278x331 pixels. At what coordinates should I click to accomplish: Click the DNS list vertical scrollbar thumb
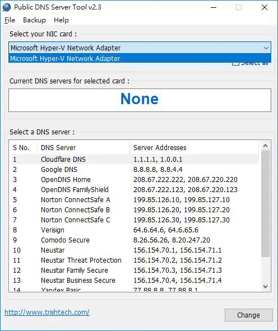266,204
